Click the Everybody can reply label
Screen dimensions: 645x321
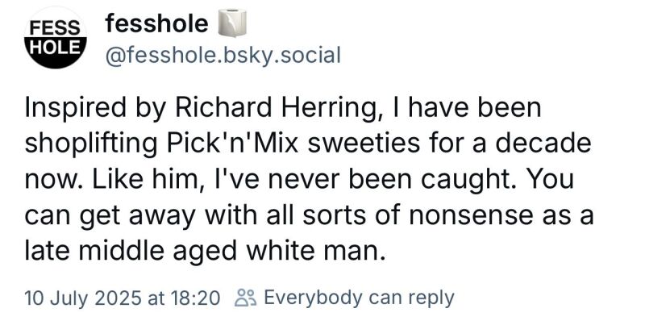click(359, 298)
